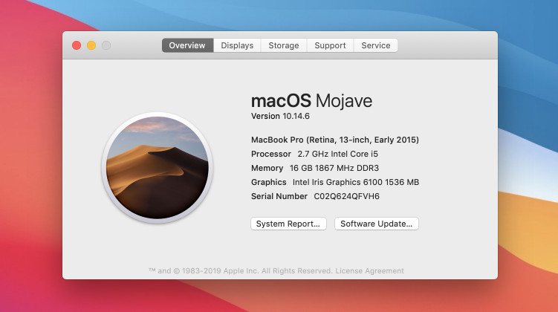The height and width of the screenshot is (312, 558).
Task: Click the serial number C02Q624QFVH6
Action: pyautogui.click(x=346, y=196)
